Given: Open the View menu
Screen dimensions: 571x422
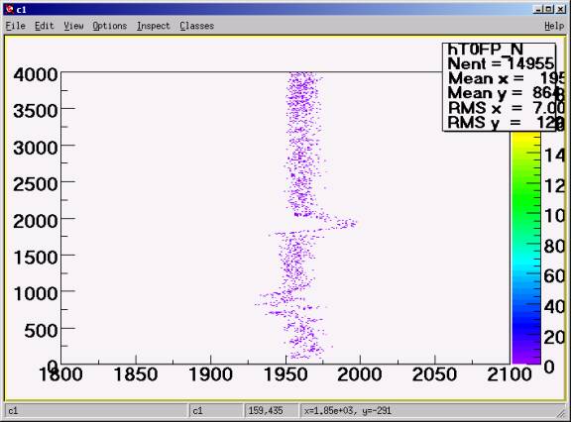Looking at the screenshot, I should point(73,26).
